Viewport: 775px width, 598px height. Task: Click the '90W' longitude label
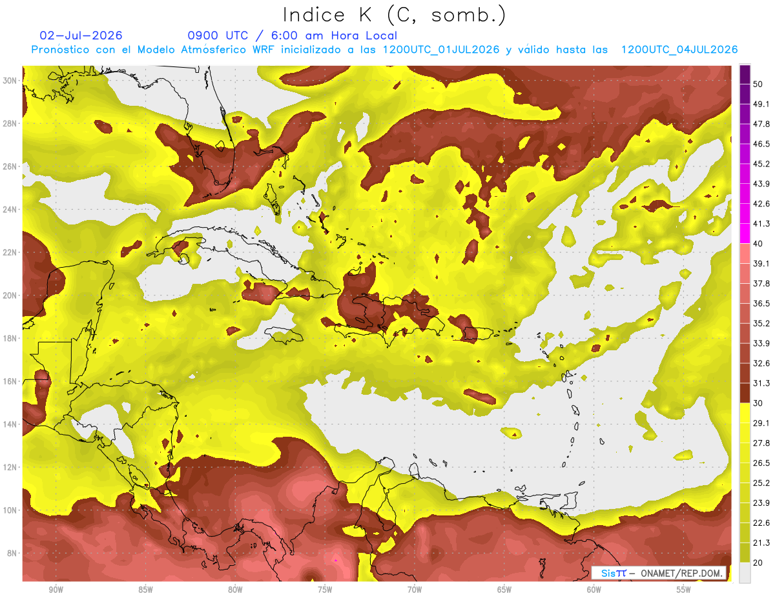pyautogui.click(x=56, y=590)
